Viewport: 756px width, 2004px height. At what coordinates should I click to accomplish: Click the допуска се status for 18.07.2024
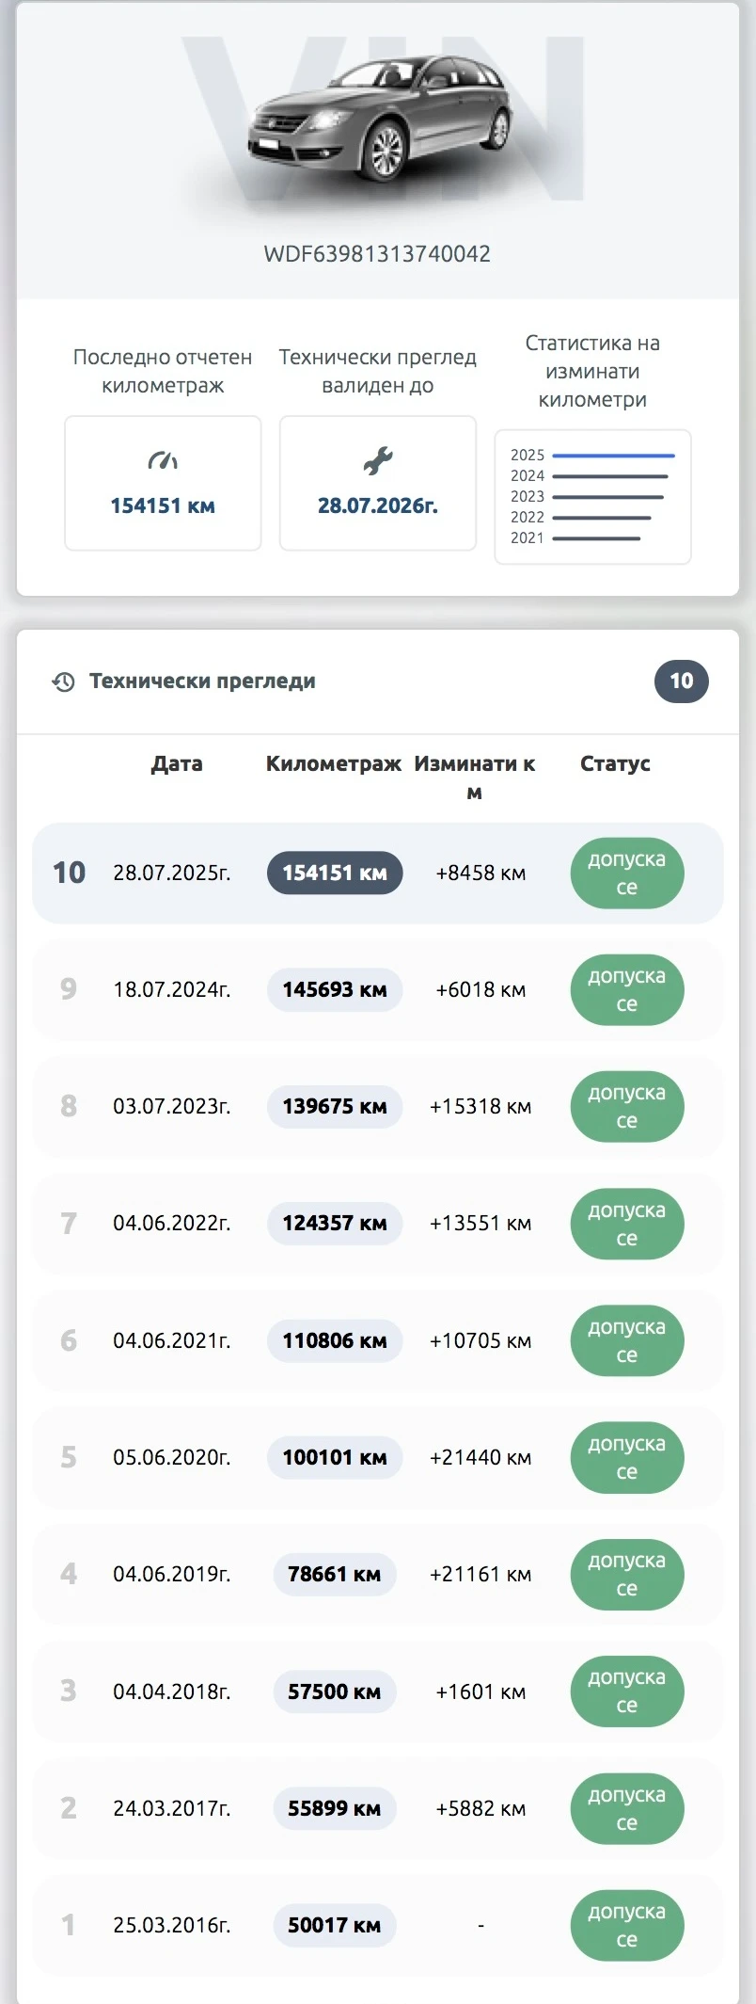pyautogui.click(x=626, y=990)
